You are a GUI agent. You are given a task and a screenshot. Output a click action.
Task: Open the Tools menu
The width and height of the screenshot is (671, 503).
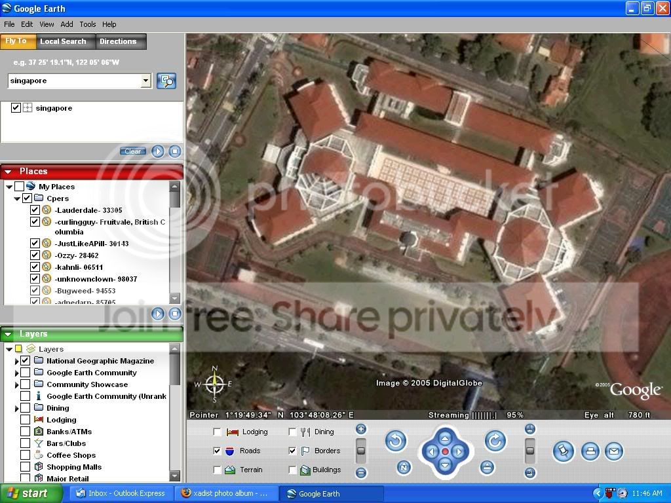pos(87,24)
